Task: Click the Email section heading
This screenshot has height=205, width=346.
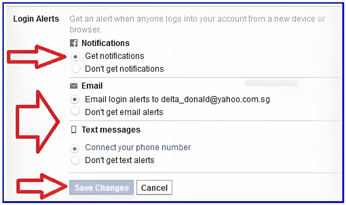Action: [x=92, y=86]
